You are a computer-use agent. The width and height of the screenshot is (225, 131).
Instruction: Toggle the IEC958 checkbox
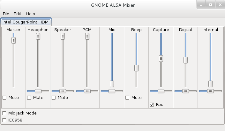(x=4, y=120)
